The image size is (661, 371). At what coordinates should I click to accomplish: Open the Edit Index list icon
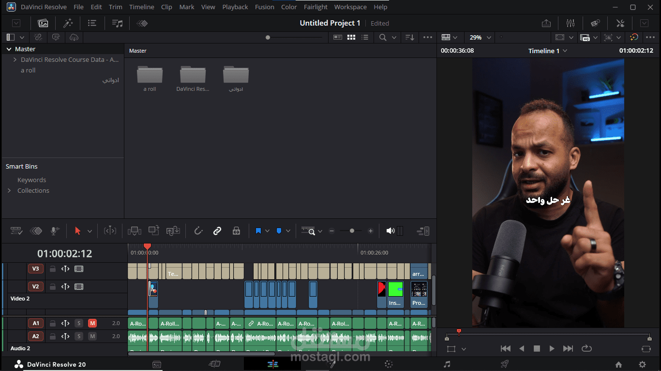(92, 23)
